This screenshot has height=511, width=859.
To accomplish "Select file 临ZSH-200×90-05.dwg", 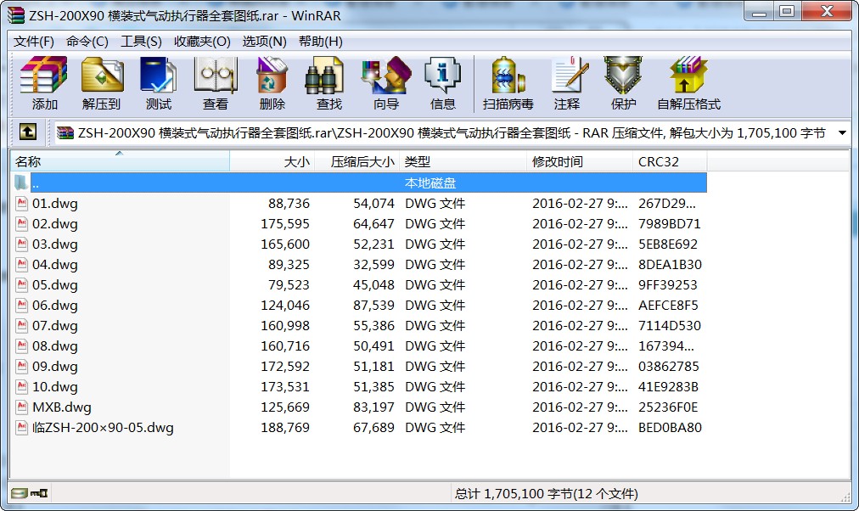I will point(103,427).
